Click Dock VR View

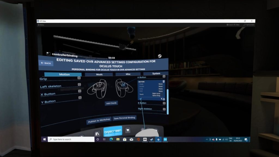click(x=233, y=25)
